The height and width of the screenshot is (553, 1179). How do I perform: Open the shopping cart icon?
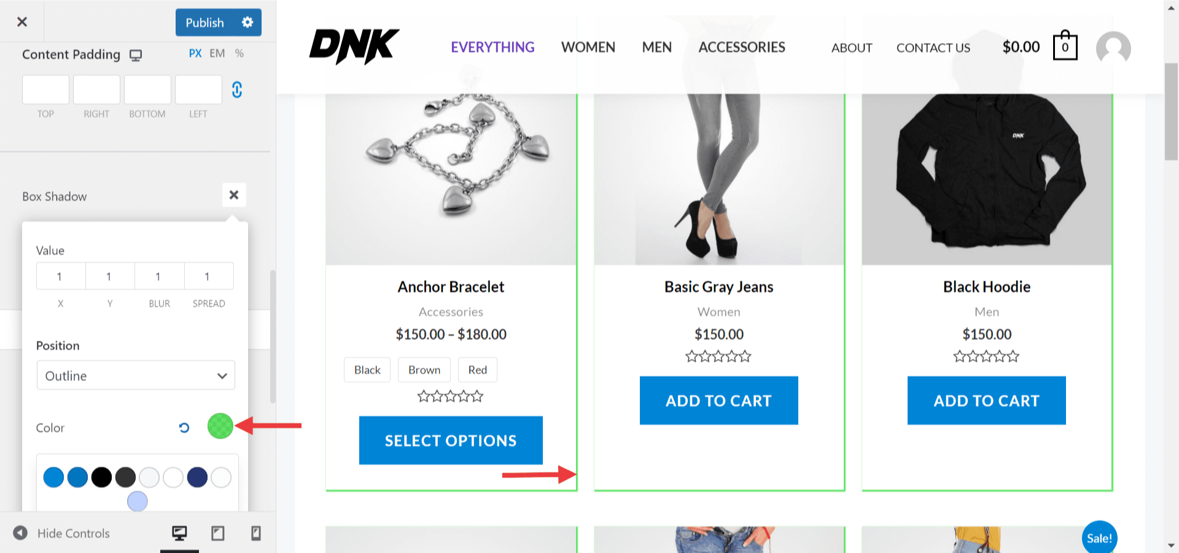coord(1064,46)
